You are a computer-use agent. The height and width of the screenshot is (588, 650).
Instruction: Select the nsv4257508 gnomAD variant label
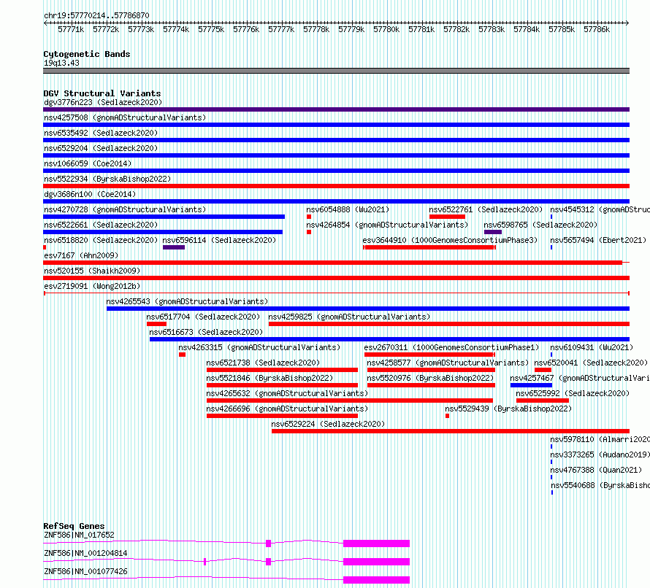point(125,117)
